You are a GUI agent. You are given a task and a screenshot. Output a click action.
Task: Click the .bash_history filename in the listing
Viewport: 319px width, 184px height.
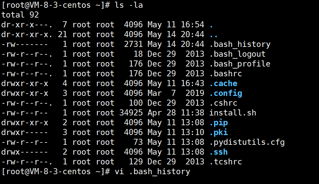[x=240, y=44]
